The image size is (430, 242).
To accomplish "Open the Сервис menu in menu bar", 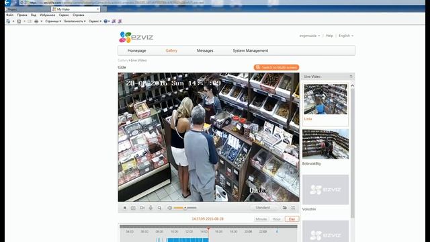I will click(64, 15).
